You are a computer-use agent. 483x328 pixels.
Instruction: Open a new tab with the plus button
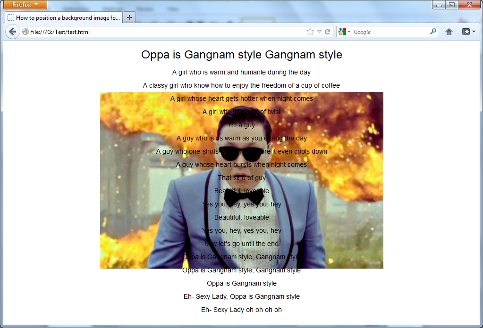pos(129,17)
